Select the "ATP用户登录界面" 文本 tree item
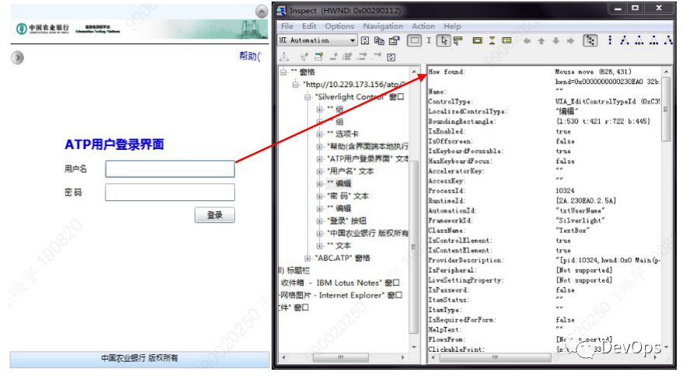The width and height of the screenshot is (683, 379). [x=368, y=158]
